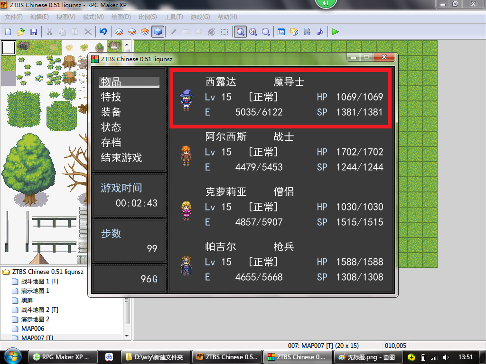The image size is (486, 364).
Task: Click the 帕吉尔 lancer character sprite
Action: [x=186, y=265]
